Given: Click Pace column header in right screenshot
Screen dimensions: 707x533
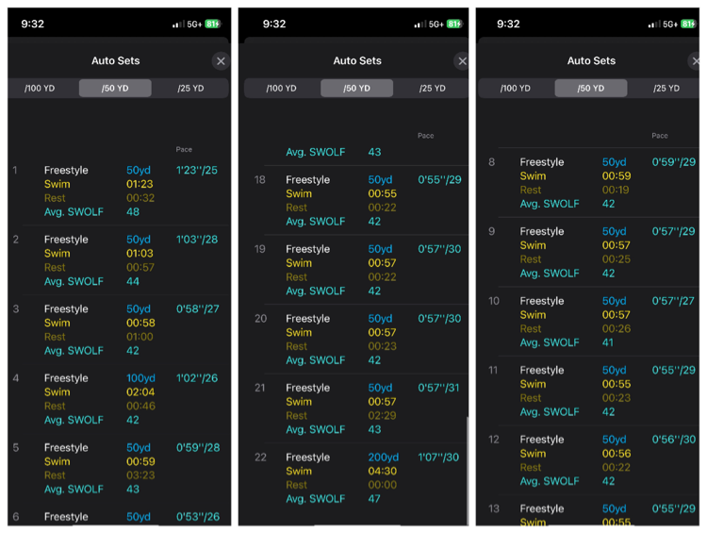Looking at the screenshot, I should tap(660, 136).
